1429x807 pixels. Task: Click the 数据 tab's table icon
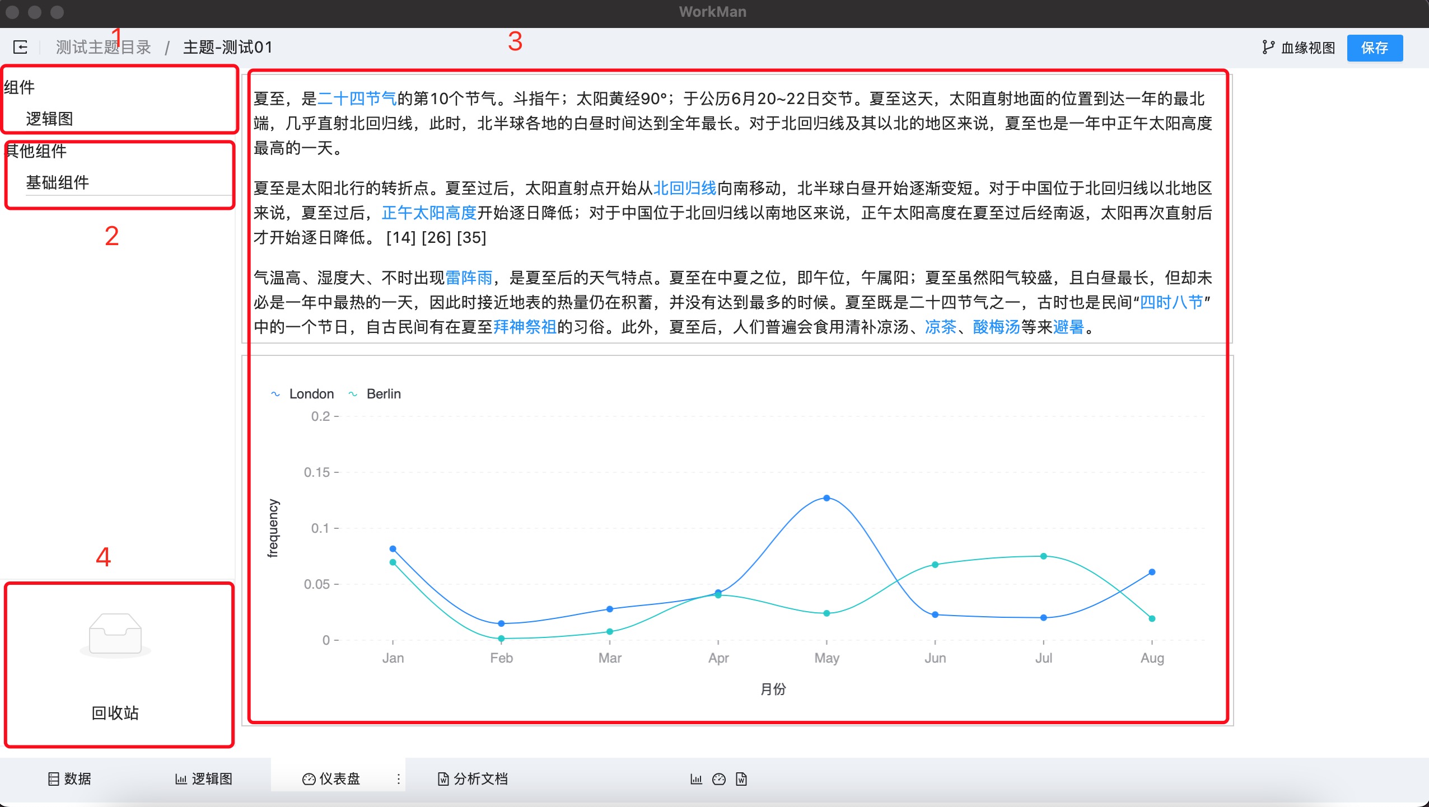click(x=54, y=779)
